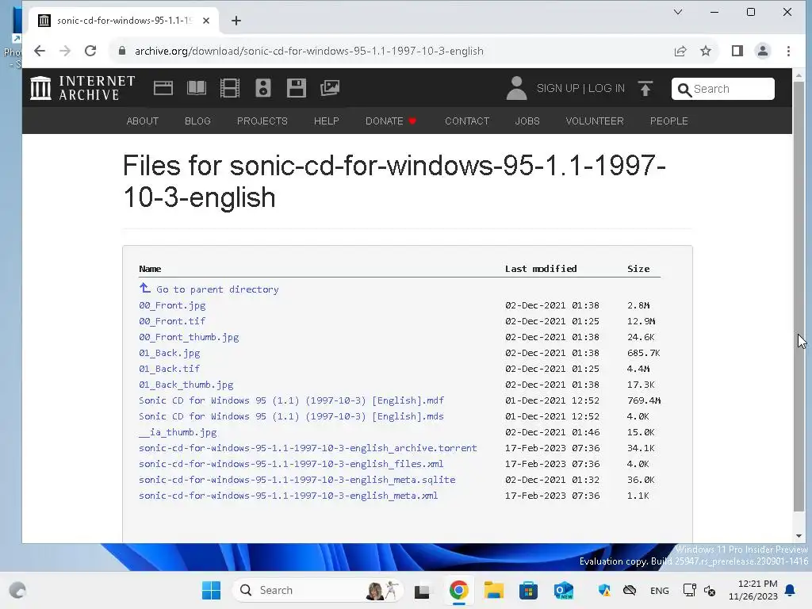Click the Chrome icon in taskbar
Screen dimensions: 812x609
[x=459, y=590]
